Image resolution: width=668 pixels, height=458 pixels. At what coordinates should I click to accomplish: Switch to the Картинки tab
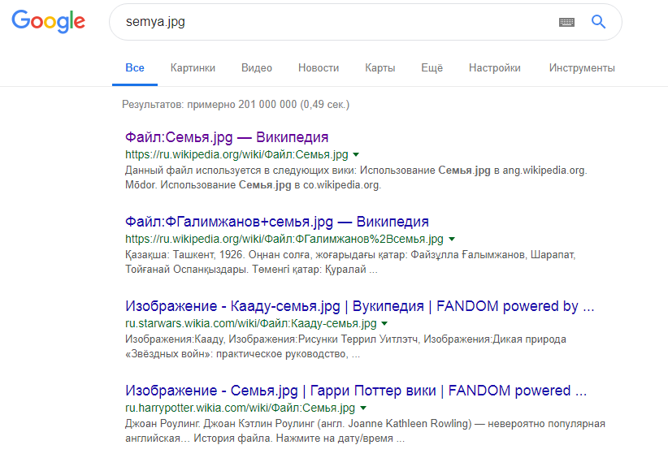click(x=193, y=67)
